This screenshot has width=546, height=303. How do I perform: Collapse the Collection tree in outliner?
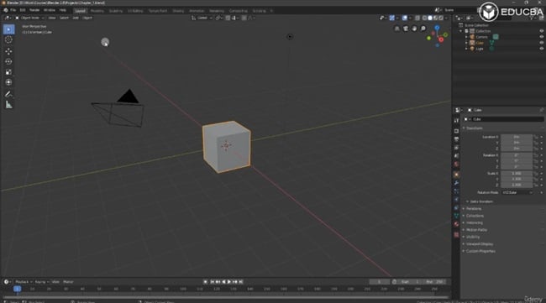(x=461, y=31)
